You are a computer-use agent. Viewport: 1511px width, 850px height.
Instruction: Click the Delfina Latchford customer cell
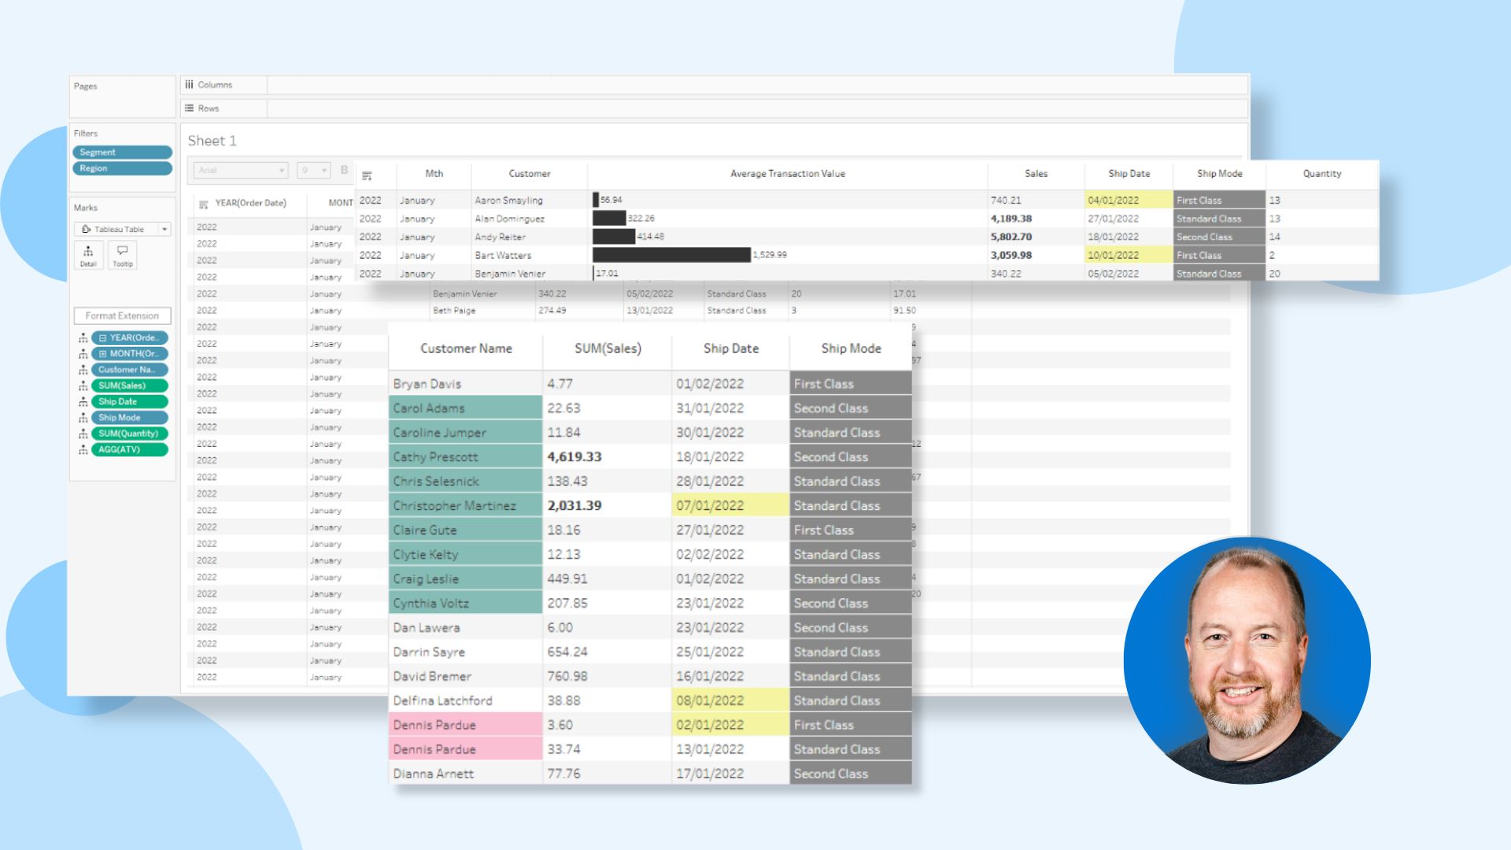[x=465, y=701]
